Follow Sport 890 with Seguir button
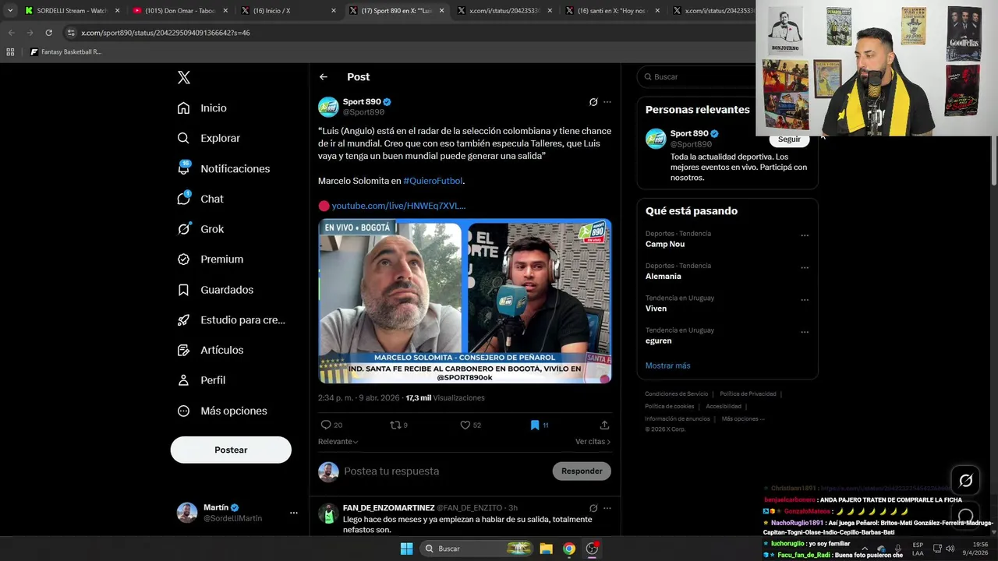998x561 pixels. point(789,139)
